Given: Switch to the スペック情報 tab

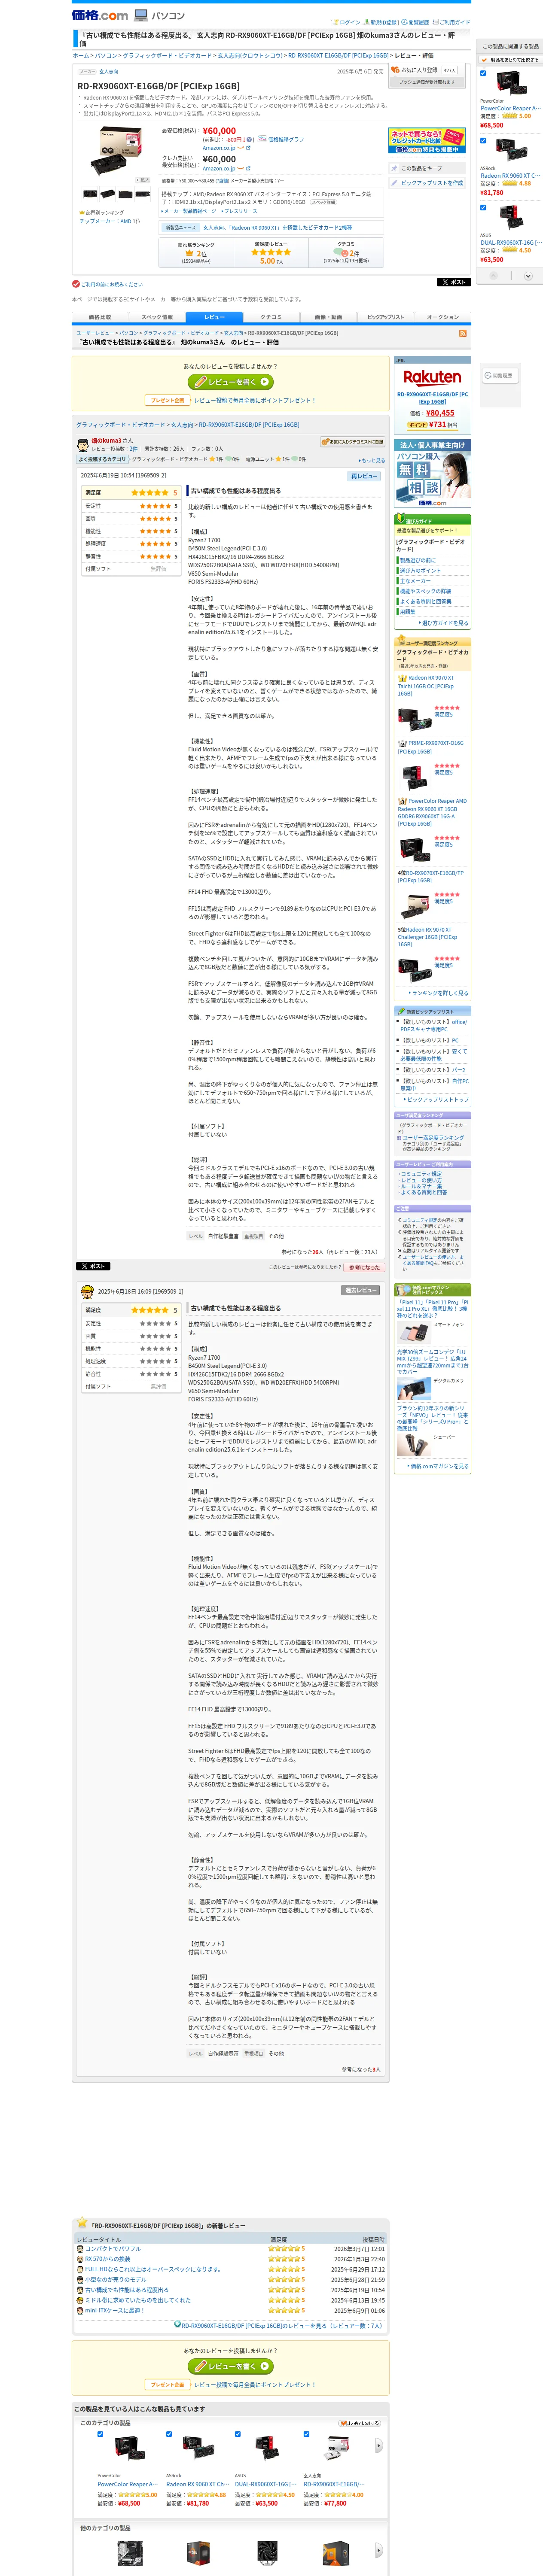Looking at the screenshot, I should click(157, 317).
